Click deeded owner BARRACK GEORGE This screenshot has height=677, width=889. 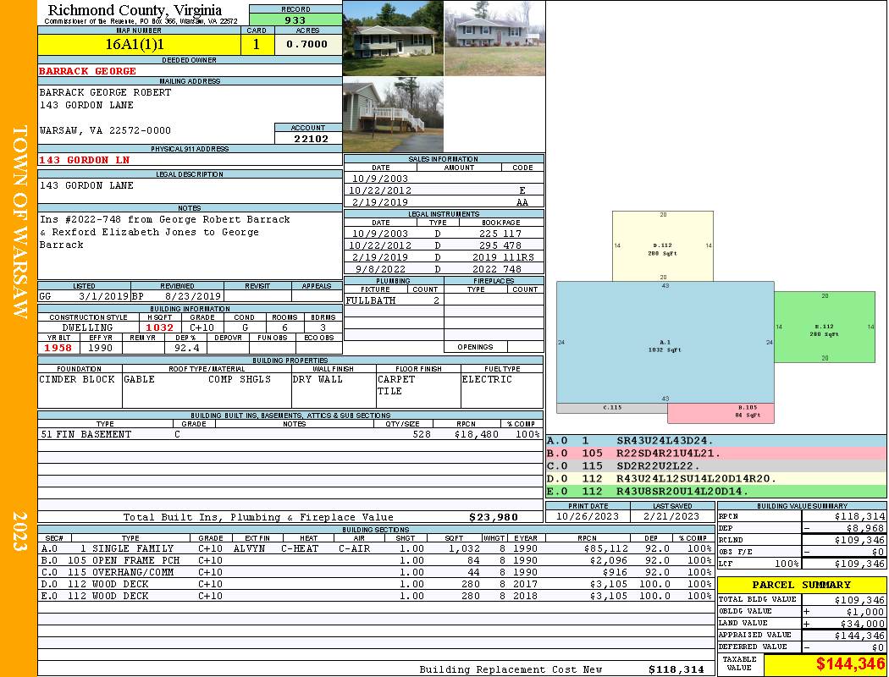click(87, 71)
